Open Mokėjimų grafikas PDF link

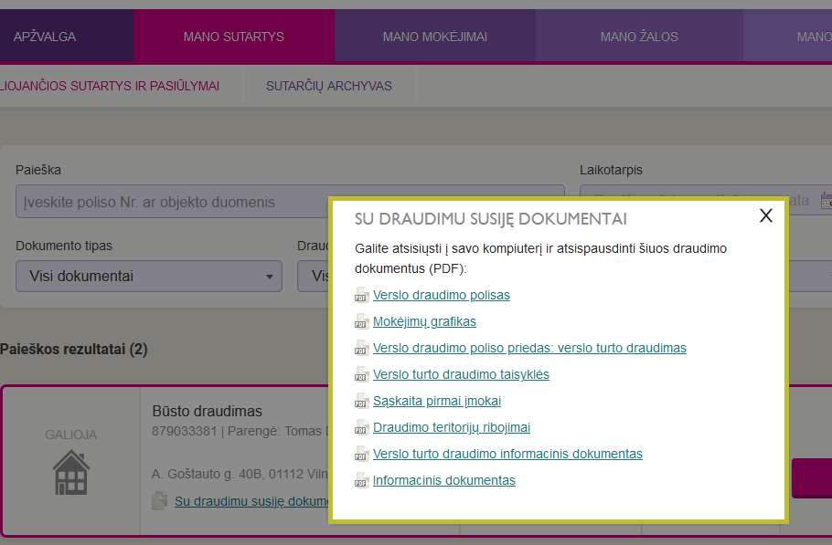(424, 321)
